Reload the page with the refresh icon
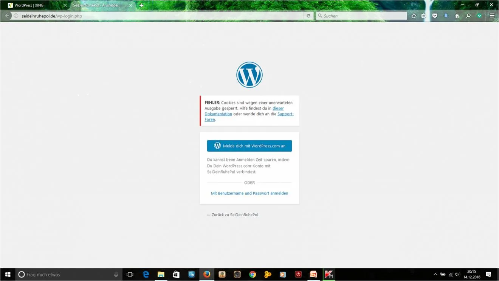499x281 pixels. pos(308,16)
